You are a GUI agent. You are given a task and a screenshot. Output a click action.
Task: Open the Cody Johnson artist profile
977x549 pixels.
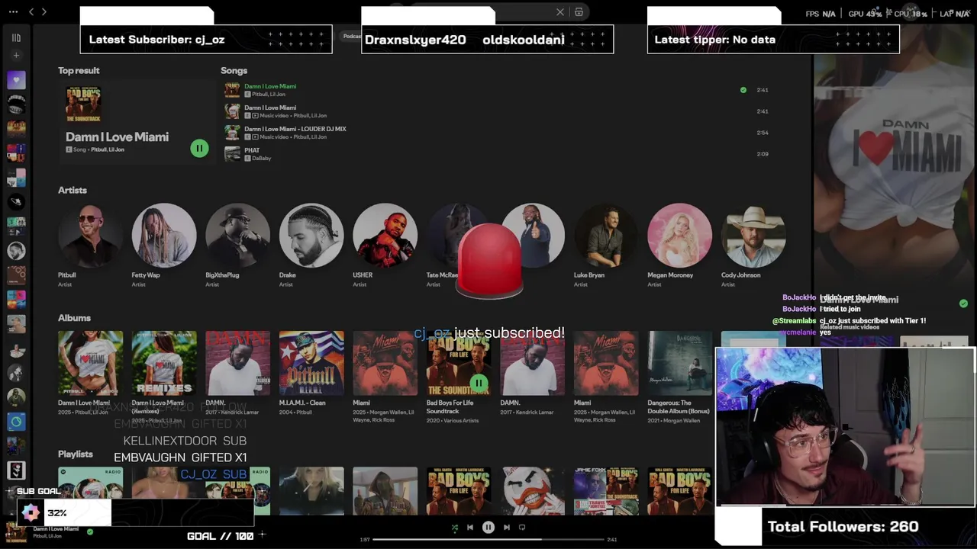pos(753,235)
